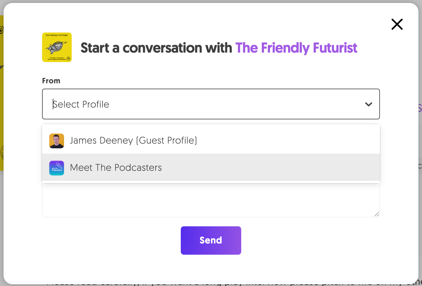Screen dimensions: 422x286
Task: Close the conversation dialog with the X
Action: 397,24
